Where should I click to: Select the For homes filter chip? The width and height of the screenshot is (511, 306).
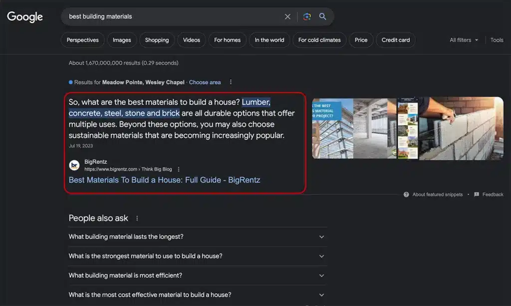pyautogui.click(x=227, y=40)
